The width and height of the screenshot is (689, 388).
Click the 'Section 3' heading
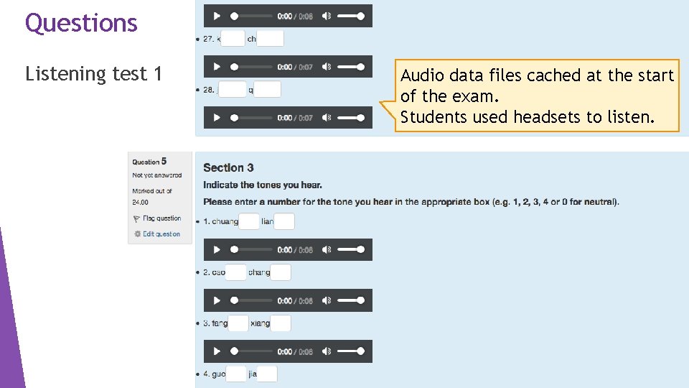click(x=228, y=167)
